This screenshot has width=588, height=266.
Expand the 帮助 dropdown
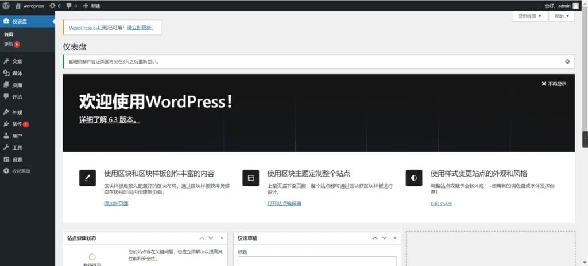[x=562, y=16]
